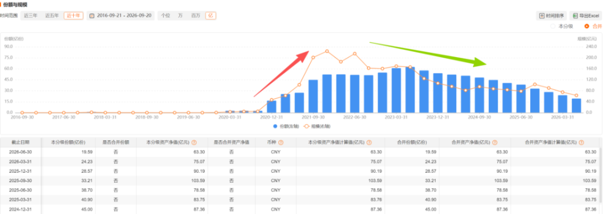This screenshot has width=604, height=214.
Task: Open the 2016-09-21 - 2026-09-20 date picker
Action: point(121,16)
